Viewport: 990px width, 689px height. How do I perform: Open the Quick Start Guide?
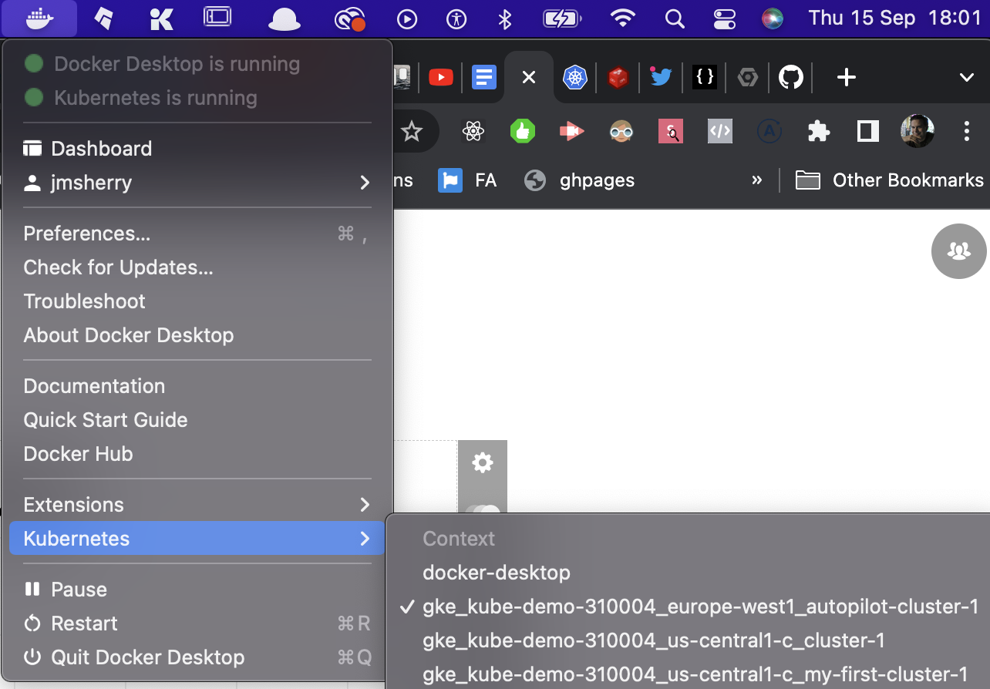(x=197, y=420)
